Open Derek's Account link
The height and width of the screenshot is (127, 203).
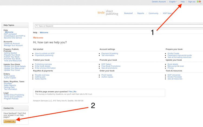pyautogui.click(x=159, y=2)
